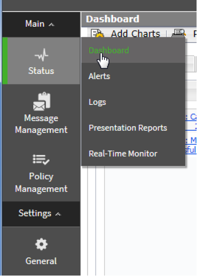
Task: Launch Real-Time Monitor from the flyout menu
Action: coord(123,153)
